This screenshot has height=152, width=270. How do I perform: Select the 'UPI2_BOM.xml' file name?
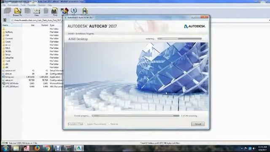(12, 87)
